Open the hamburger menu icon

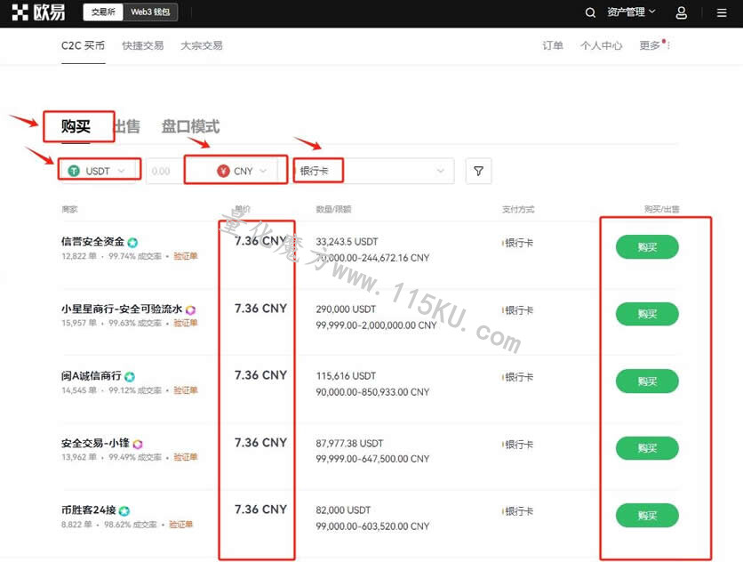pos(722,12)
